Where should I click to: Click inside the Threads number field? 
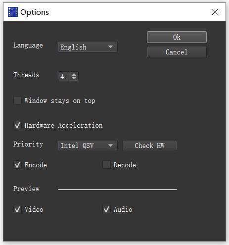[64, 76]
